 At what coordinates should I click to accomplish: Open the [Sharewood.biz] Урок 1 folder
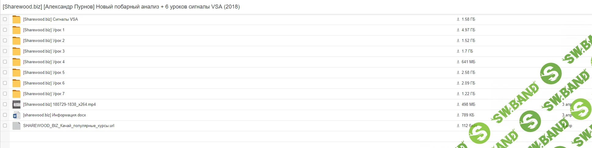coord(44,30)
